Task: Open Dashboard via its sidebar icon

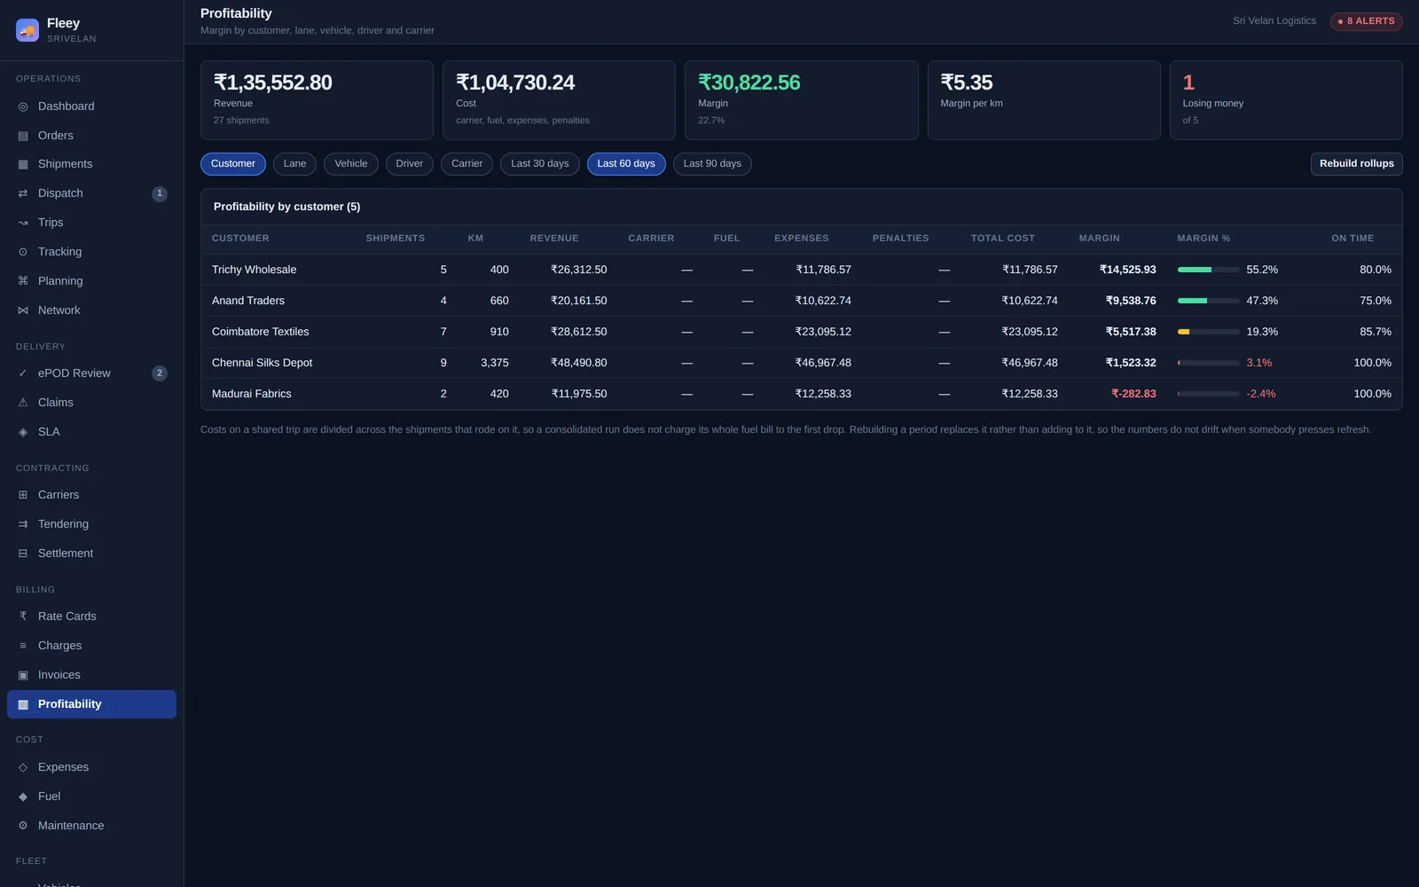Action: tap(23, 106)
